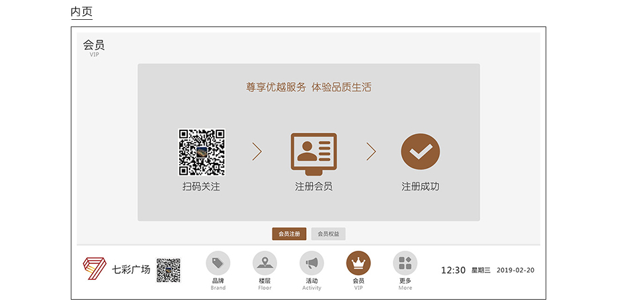Viewport: 623px width, 307px height.
Task: Click the 12:30 clock display
Action: pyautogui.click(x=453, y=270)
